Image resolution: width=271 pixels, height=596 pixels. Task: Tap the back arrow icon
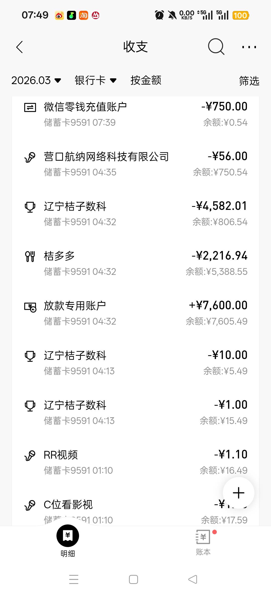(x=20, y=47)
